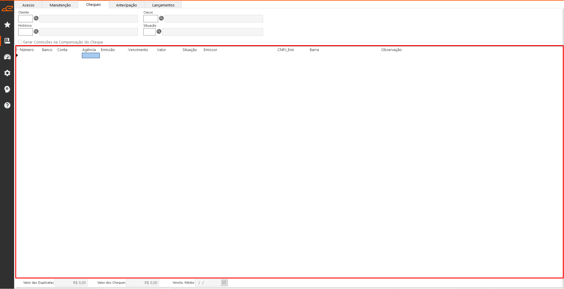The width and height of the screenshot is (564, 289).
Task: Click the search icon next to Cliente
Action: (x=36, y=18)
